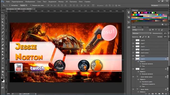Click the Слой 4 layer thumbnail
Viewport: 170px width, 95px height.
pos(138,59)
